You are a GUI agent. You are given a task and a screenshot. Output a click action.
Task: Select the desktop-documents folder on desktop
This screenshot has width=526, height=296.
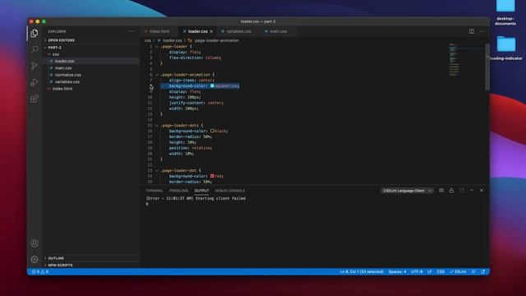pyautogui.click(x=505, y=13)
